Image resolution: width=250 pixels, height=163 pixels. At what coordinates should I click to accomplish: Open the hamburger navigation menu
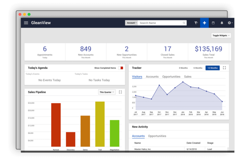(26, 23)
